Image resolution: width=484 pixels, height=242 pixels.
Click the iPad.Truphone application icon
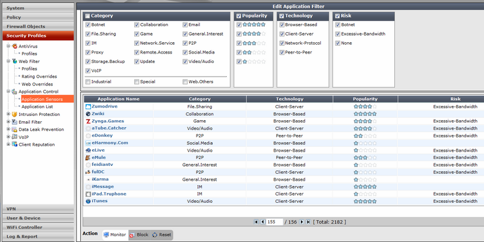(88, 194)
